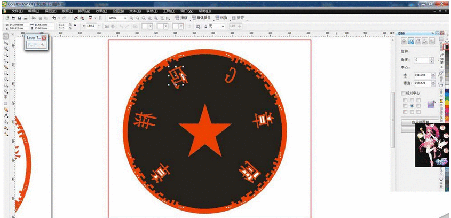Select the Eyedropper tool
Viewport: 451px width, 218px height.
click(5, 115)
